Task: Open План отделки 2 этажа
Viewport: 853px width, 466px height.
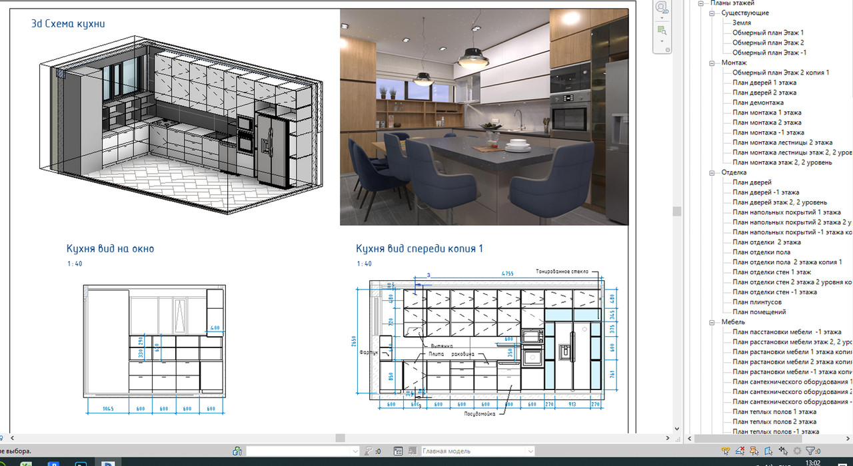Action: 766,242
